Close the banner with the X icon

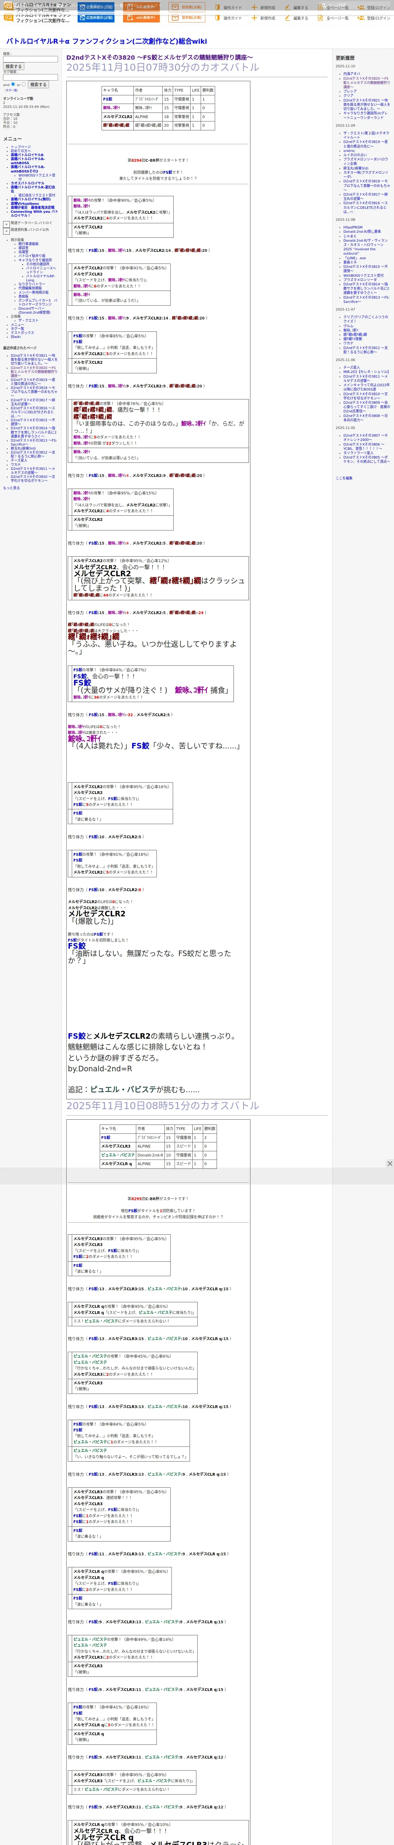point(389,1163)
